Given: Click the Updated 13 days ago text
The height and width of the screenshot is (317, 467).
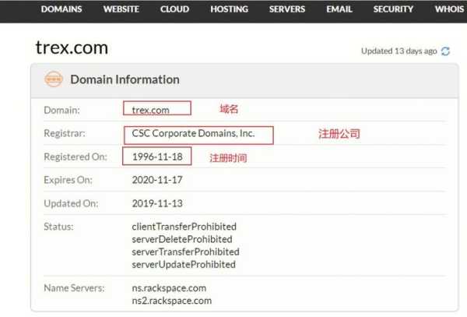Looking at the screenshot, I should coord(399,51).
